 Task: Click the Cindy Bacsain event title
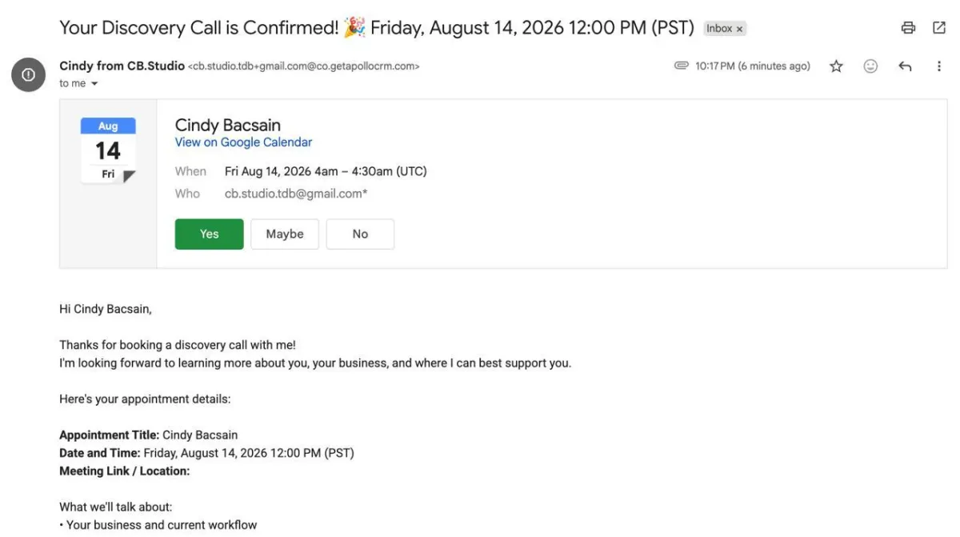[x=228, y=125]
